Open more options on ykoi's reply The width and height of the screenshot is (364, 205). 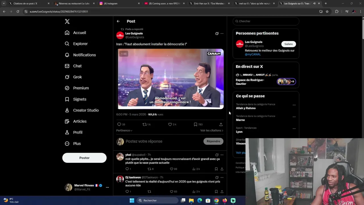coord(222,155)
